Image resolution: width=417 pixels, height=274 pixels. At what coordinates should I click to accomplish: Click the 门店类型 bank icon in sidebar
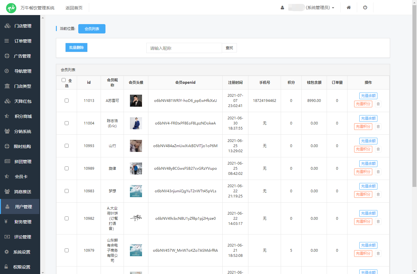coord(7,86)
